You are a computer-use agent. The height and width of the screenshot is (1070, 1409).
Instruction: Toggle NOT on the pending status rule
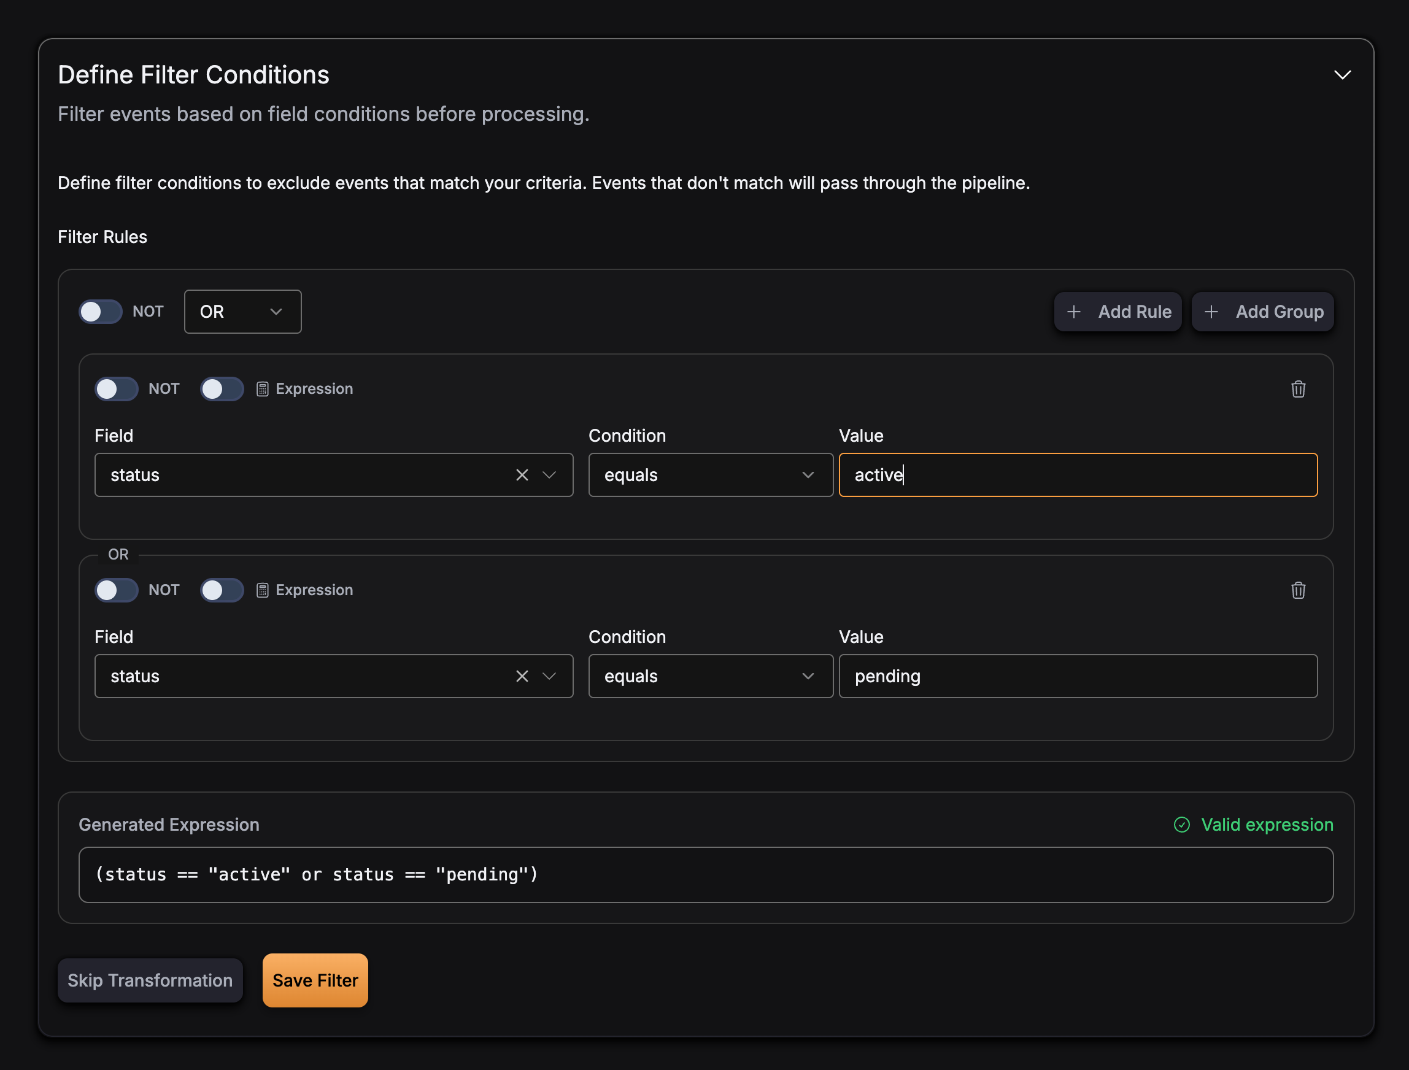click(116, 590)
